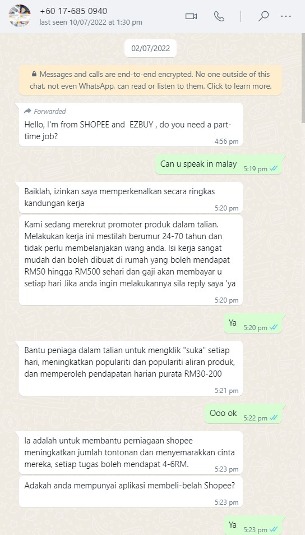Open search in chat with magnifier icon

click(264, 16)
